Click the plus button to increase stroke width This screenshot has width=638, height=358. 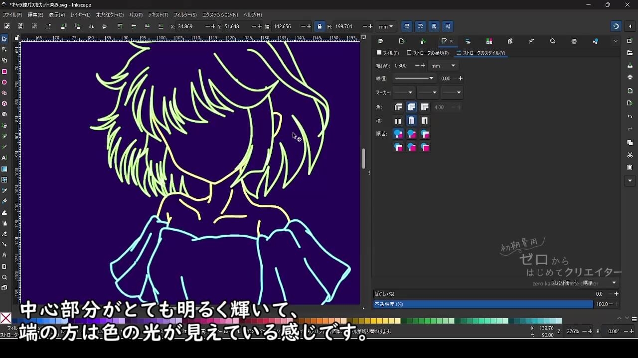pyautogui.click(x=423, y=65)
